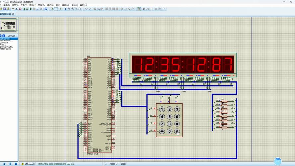Open the 调试(D) menu
The width and height of the screenshot is (295, 166).
(x=50, y=5)
